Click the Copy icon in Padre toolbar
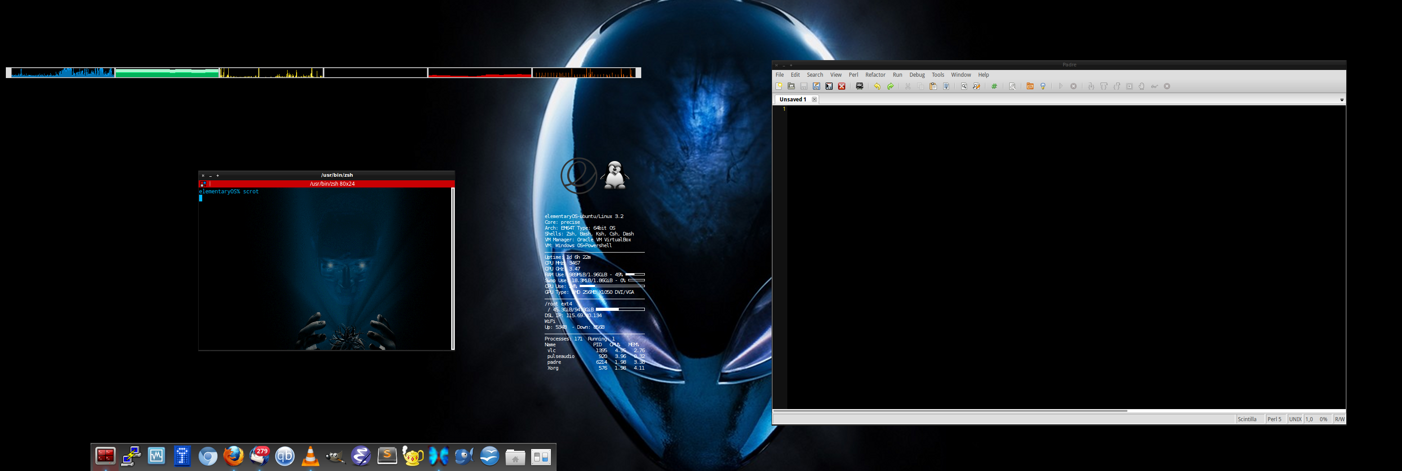Image resolution: width=1402 pixels, height=471 pixels. tap(920, 87)
